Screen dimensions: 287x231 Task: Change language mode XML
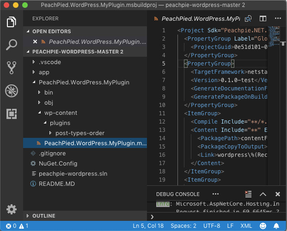point(246,226)
